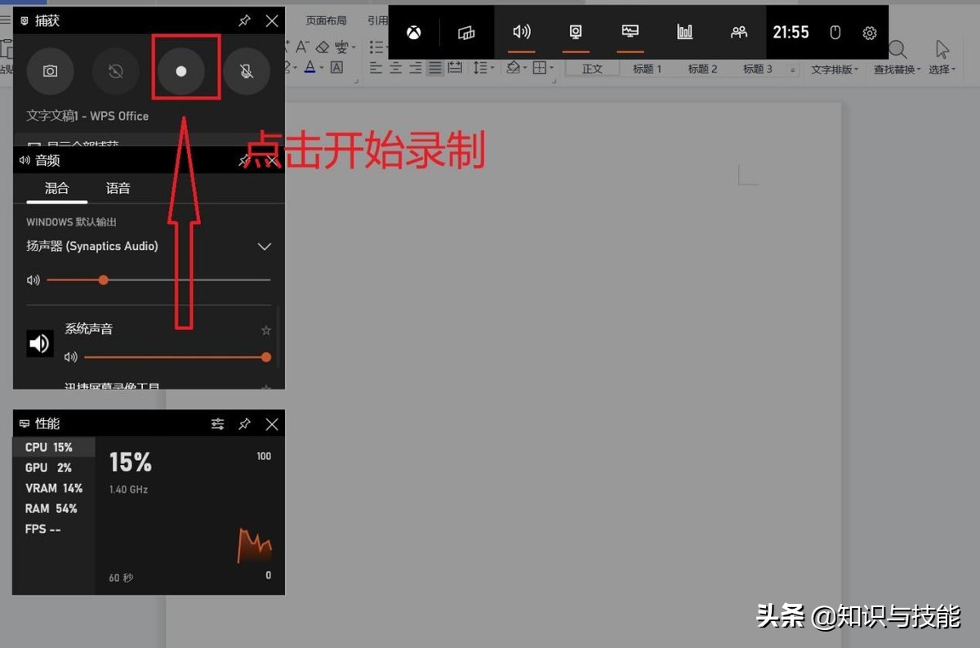
Task: Select the 页面布局 ribbon tab
Action: [326, 20]
